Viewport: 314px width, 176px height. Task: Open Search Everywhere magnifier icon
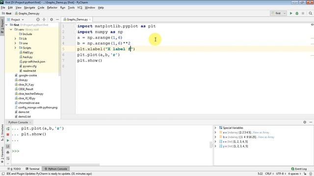(310, 13)
